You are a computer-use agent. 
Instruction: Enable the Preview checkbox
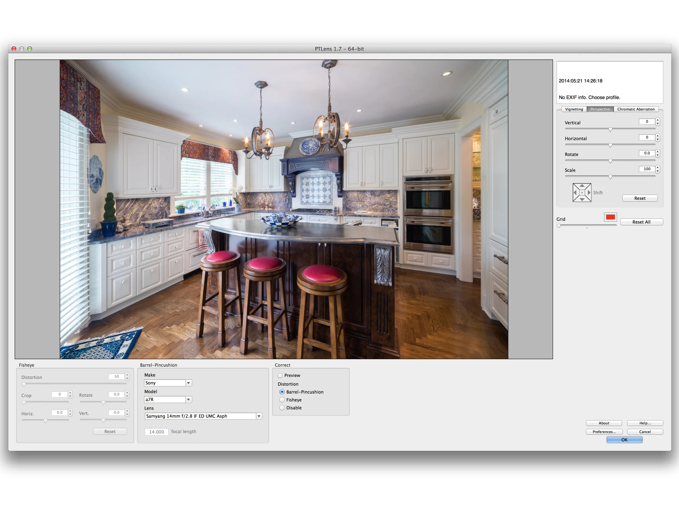(280, 375)
